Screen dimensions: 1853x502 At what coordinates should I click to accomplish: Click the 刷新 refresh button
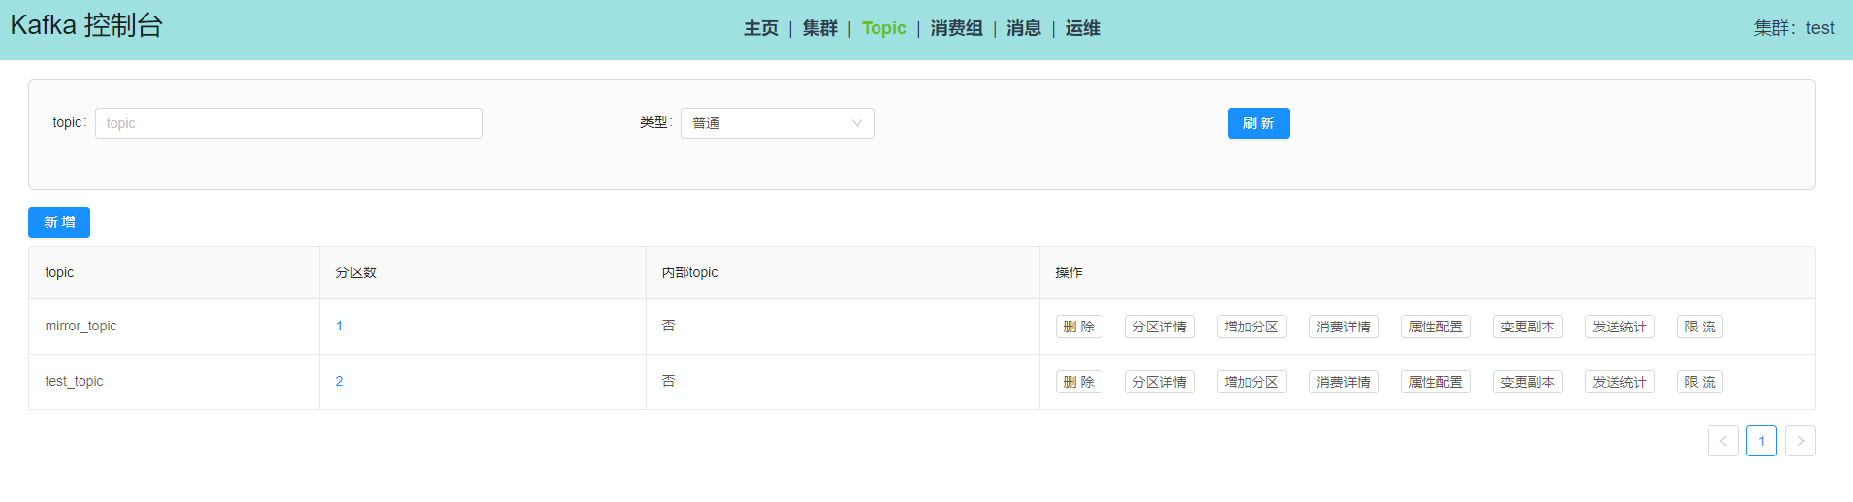click(1258, 123)
